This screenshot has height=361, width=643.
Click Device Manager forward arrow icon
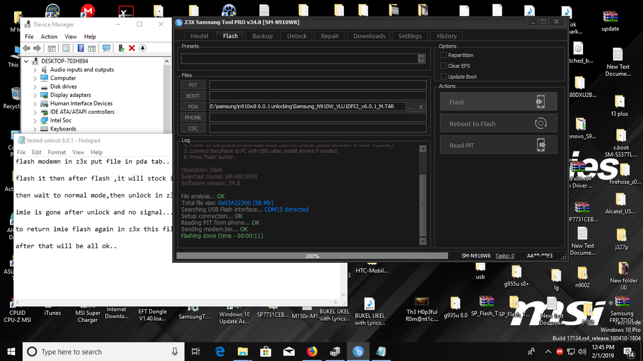coord(37,48)
